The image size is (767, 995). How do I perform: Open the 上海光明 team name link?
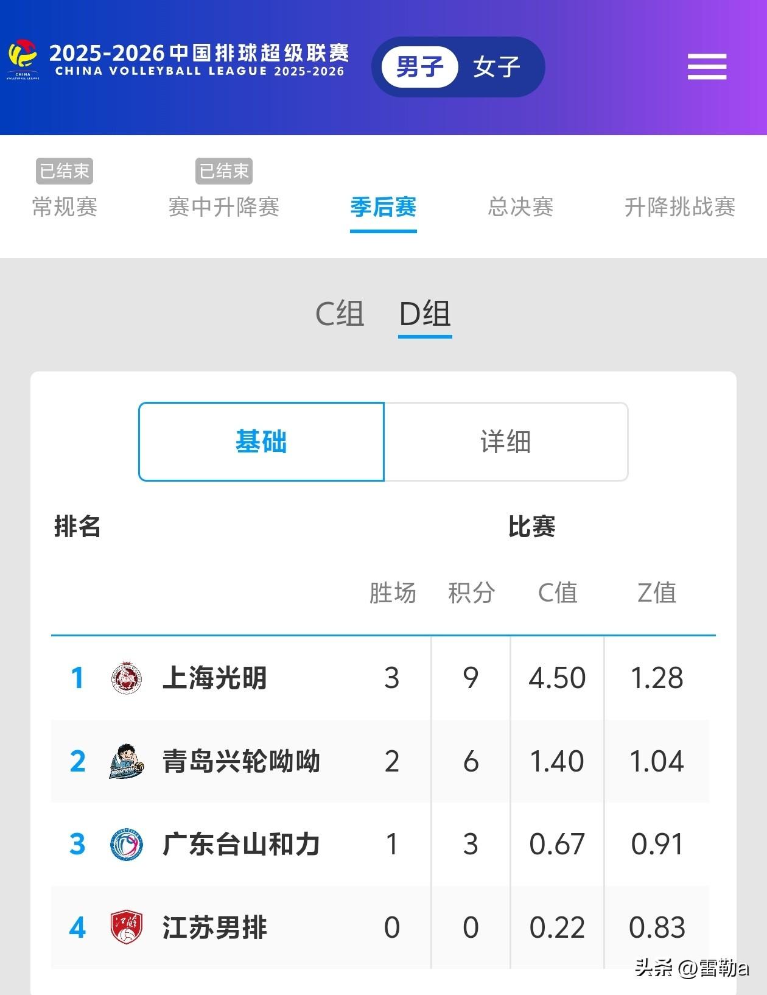tap(214, 678)
